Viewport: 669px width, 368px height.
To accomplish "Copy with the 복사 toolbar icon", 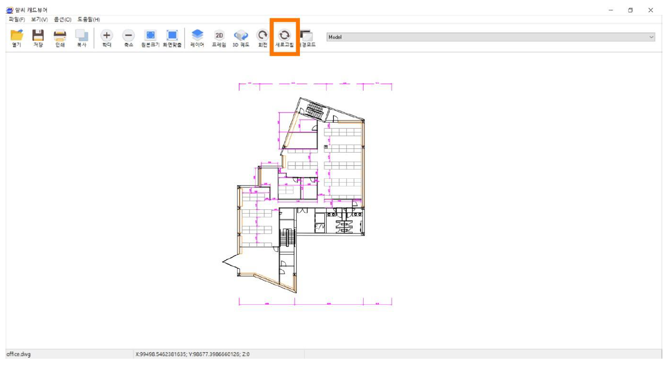I will pyautogui.click(x=82, y=38).
